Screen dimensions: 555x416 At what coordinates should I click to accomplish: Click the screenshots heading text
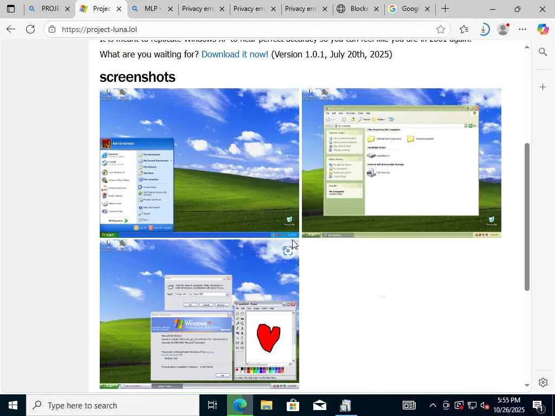[x=137, y=77]
